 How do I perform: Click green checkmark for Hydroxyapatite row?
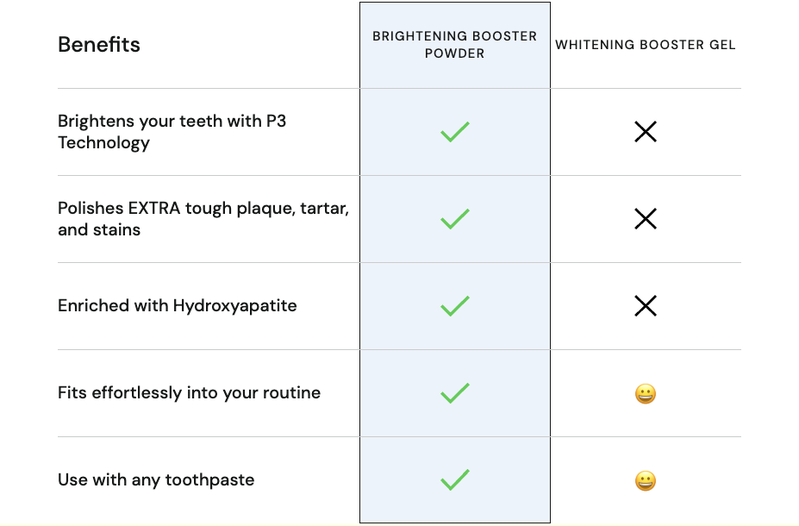coord(454,306)
